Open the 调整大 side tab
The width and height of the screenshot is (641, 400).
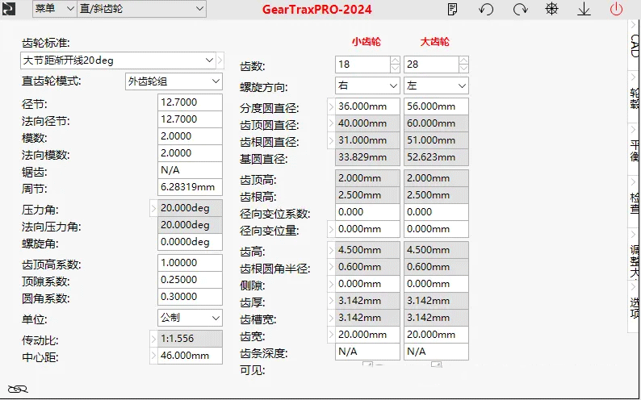tap(634, 254)
